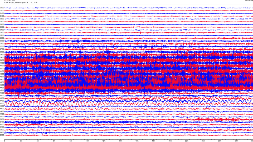This screenshot has width=253, height=142.
Task: Click the 4m tick on the time axis
Action: point(38,141)
